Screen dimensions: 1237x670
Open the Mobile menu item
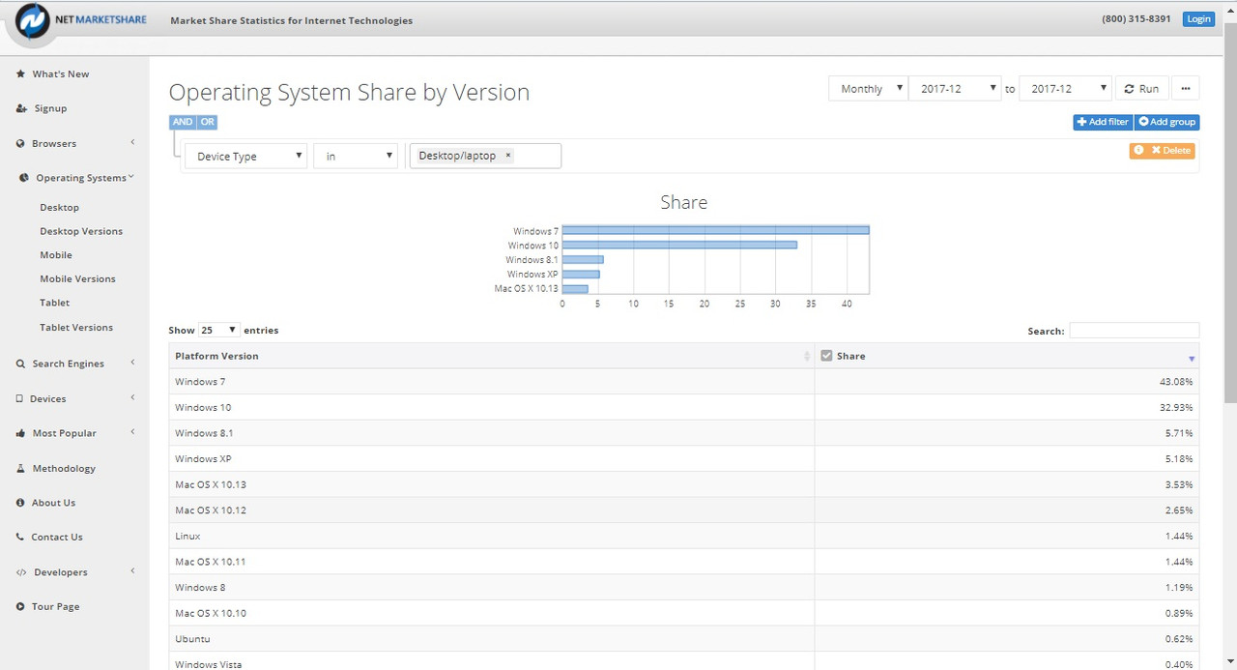point(56,255)
